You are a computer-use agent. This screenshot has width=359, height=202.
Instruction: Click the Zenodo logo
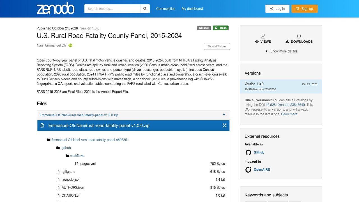point(56,8)
